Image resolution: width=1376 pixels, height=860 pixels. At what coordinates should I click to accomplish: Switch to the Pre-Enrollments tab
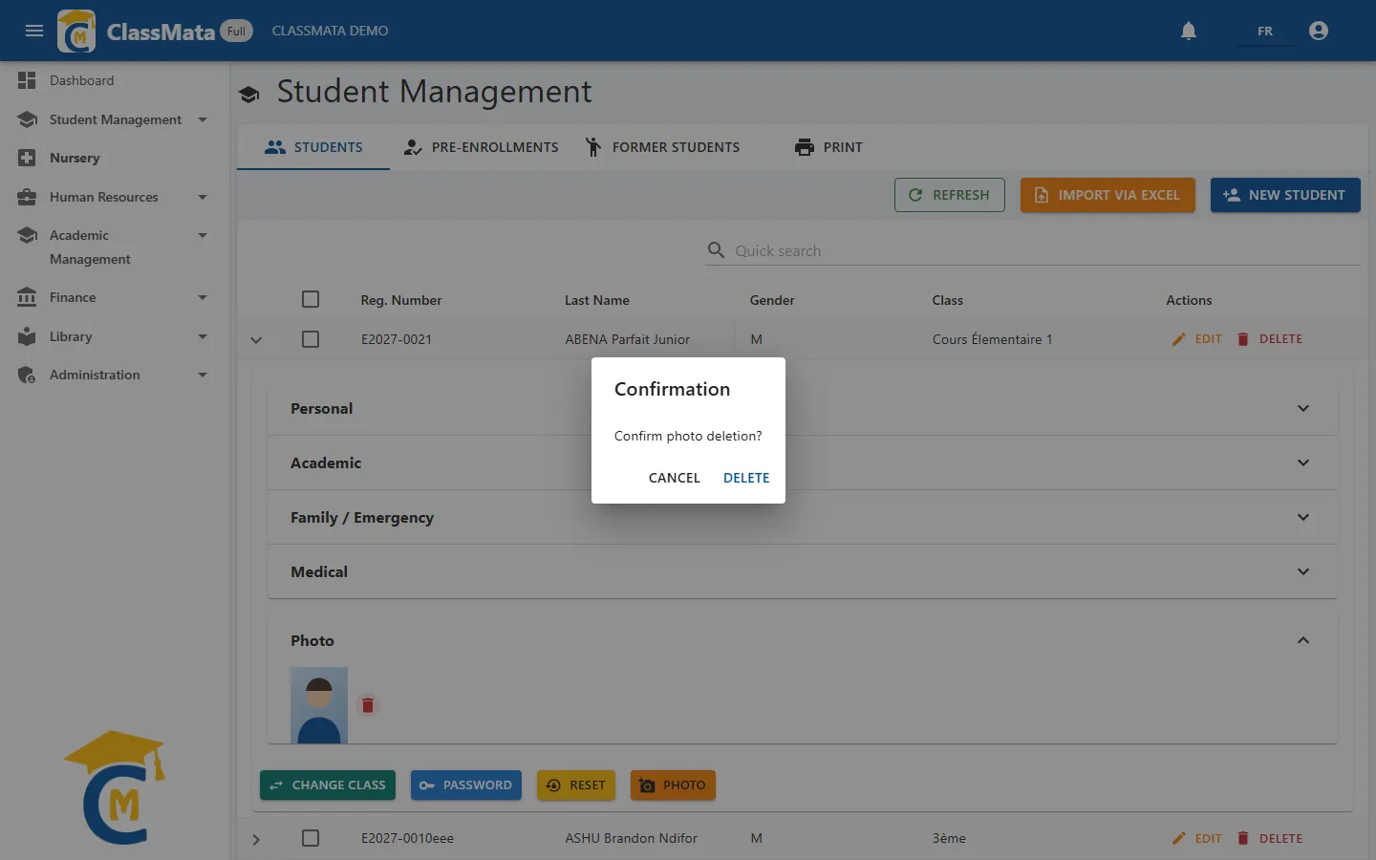coord(481,147)
